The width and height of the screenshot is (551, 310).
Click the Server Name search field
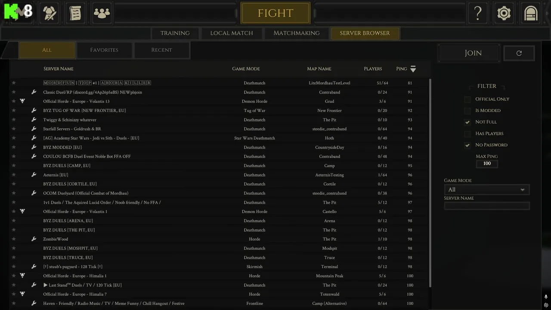(x=487, y=206)
